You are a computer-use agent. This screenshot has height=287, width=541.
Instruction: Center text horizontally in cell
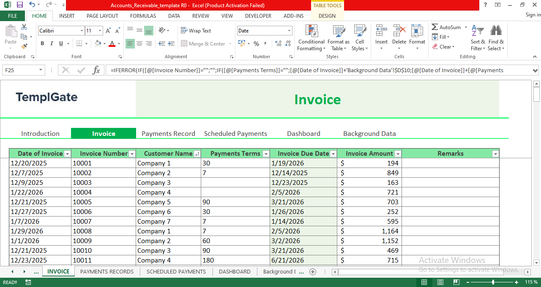click(x=139, y=43)
